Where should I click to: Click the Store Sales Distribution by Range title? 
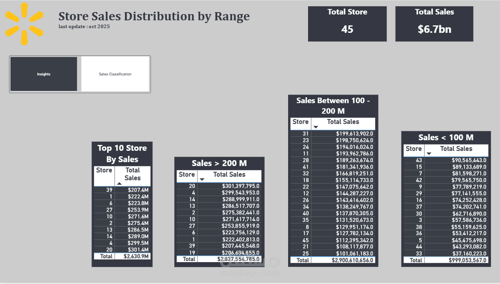pos(154,16)
